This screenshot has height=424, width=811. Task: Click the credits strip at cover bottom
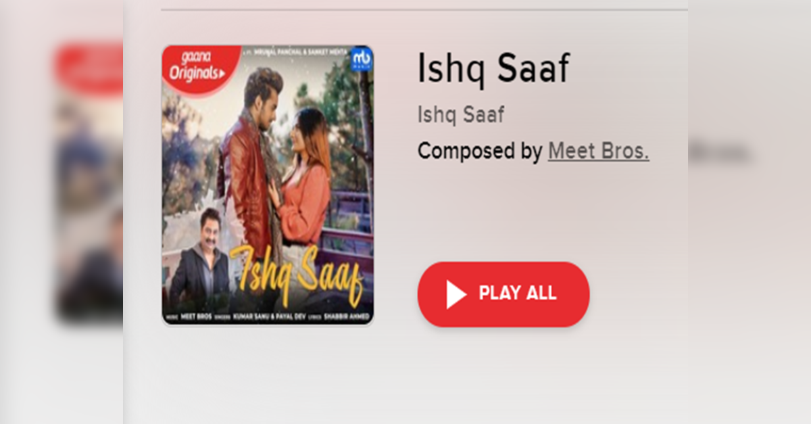point(268,316)
